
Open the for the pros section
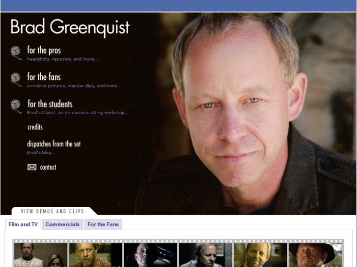pyautogui.click(x=44, y=50)
